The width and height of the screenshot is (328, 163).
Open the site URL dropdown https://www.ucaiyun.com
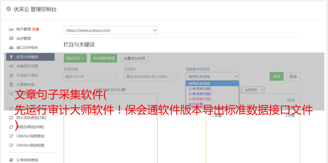point(110,30)
